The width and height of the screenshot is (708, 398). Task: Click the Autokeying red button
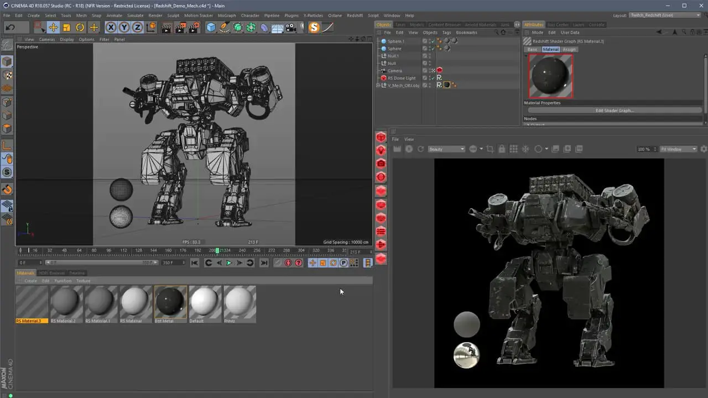pos(288,263)
